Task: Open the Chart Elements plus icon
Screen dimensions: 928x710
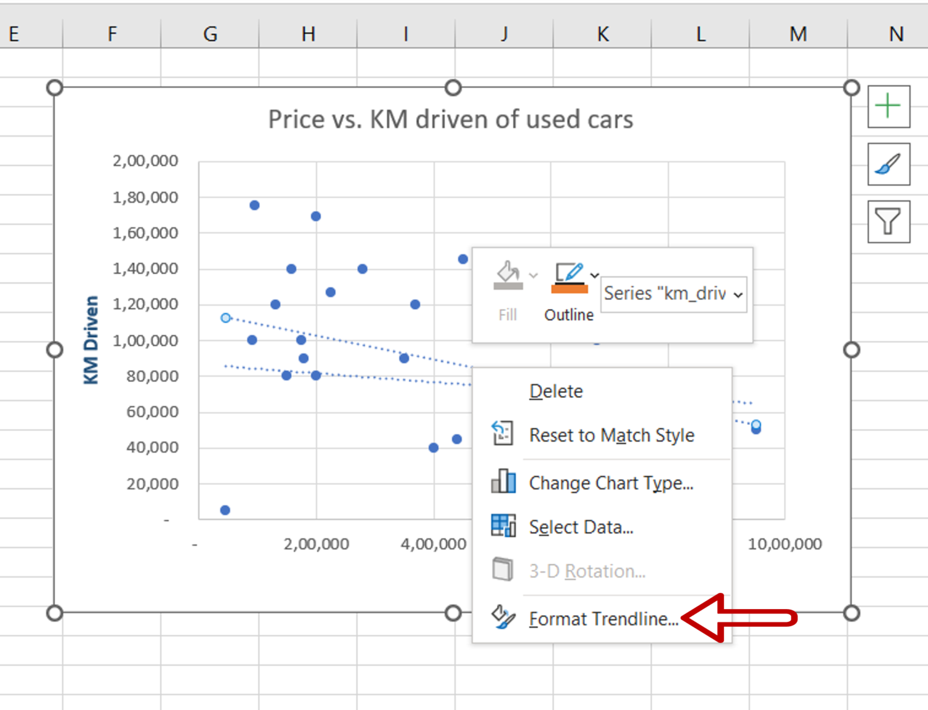Action: (x=888, y=106)
